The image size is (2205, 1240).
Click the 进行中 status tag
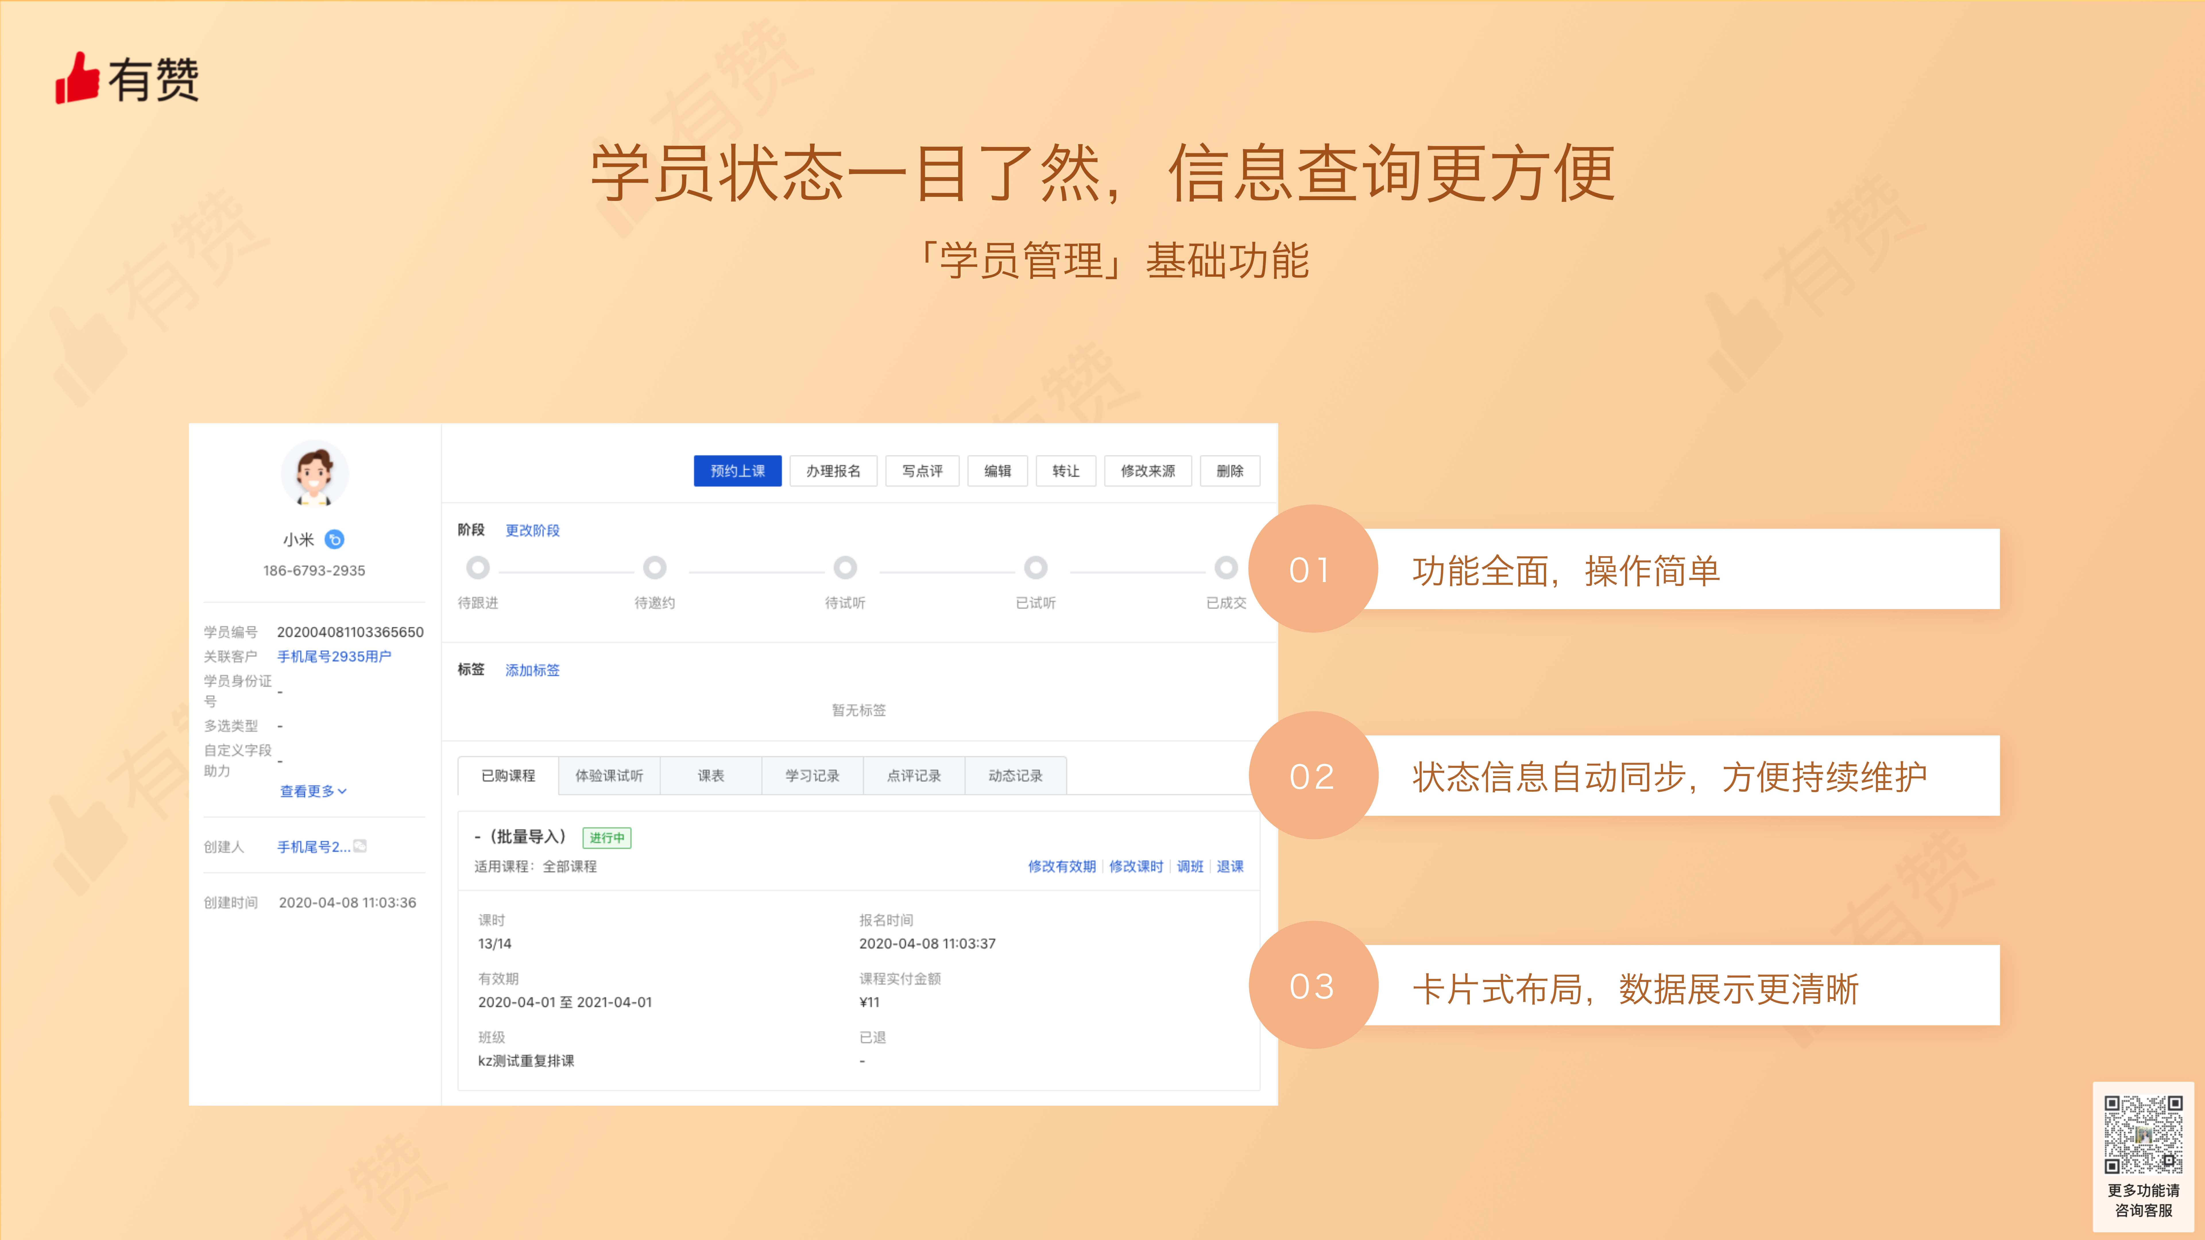[607, 838]
